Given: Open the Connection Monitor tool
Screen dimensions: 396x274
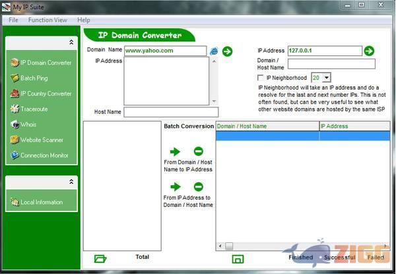Looking at the screenshot, I should click(40, 155).
